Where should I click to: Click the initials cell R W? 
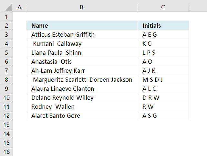pyautogui.click(x=163, y=106)
